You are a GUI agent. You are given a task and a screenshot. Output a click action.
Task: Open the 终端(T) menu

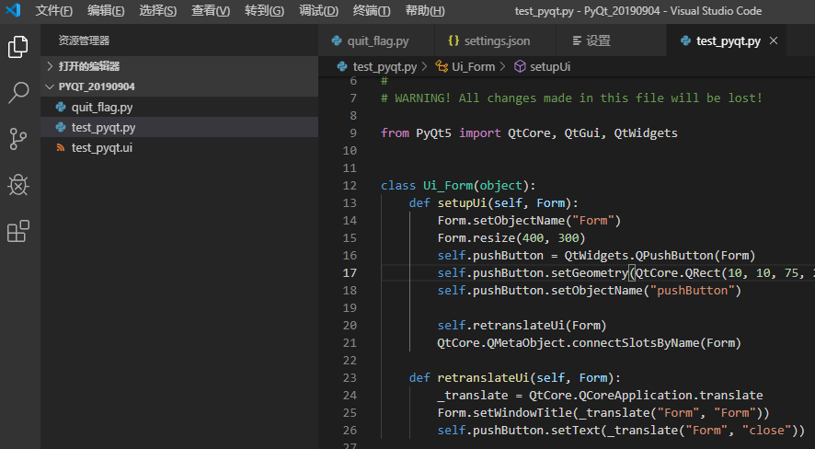click(372, 10)
